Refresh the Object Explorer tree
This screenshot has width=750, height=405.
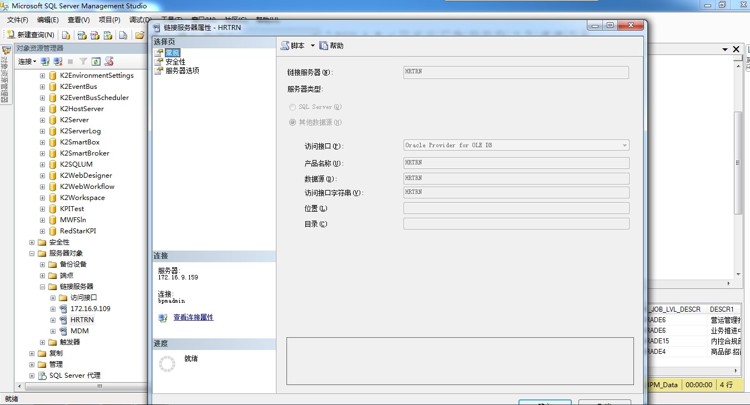[96, 61]
